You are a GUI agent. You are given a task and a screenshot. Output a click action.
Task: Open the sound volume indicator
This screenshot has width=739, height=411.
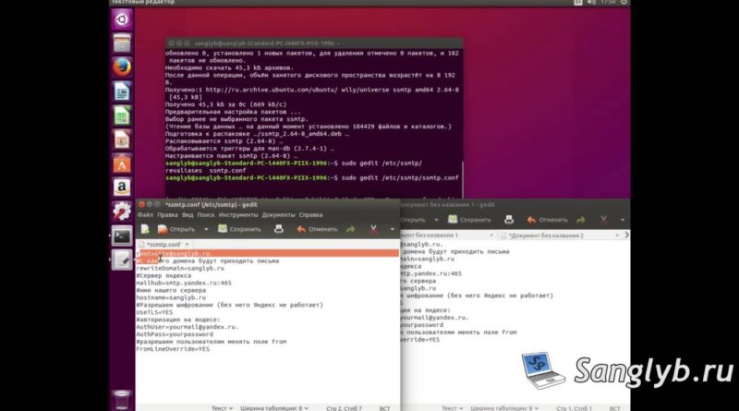592,3
